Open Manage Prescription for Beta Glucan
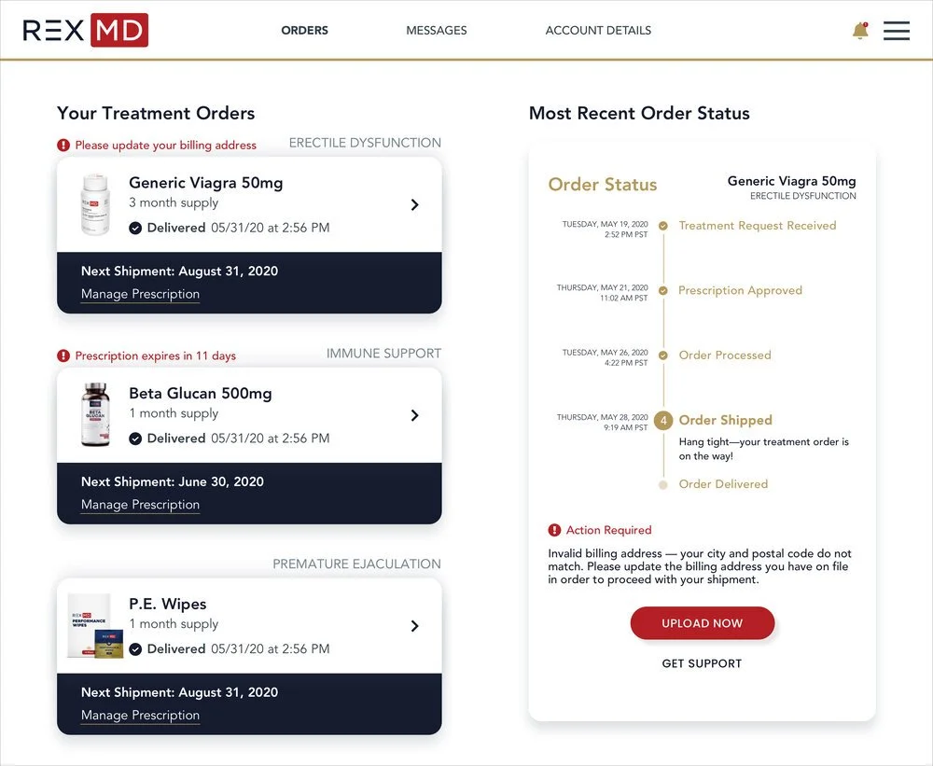This screenshot has height=766, width=933. (141, 505)
